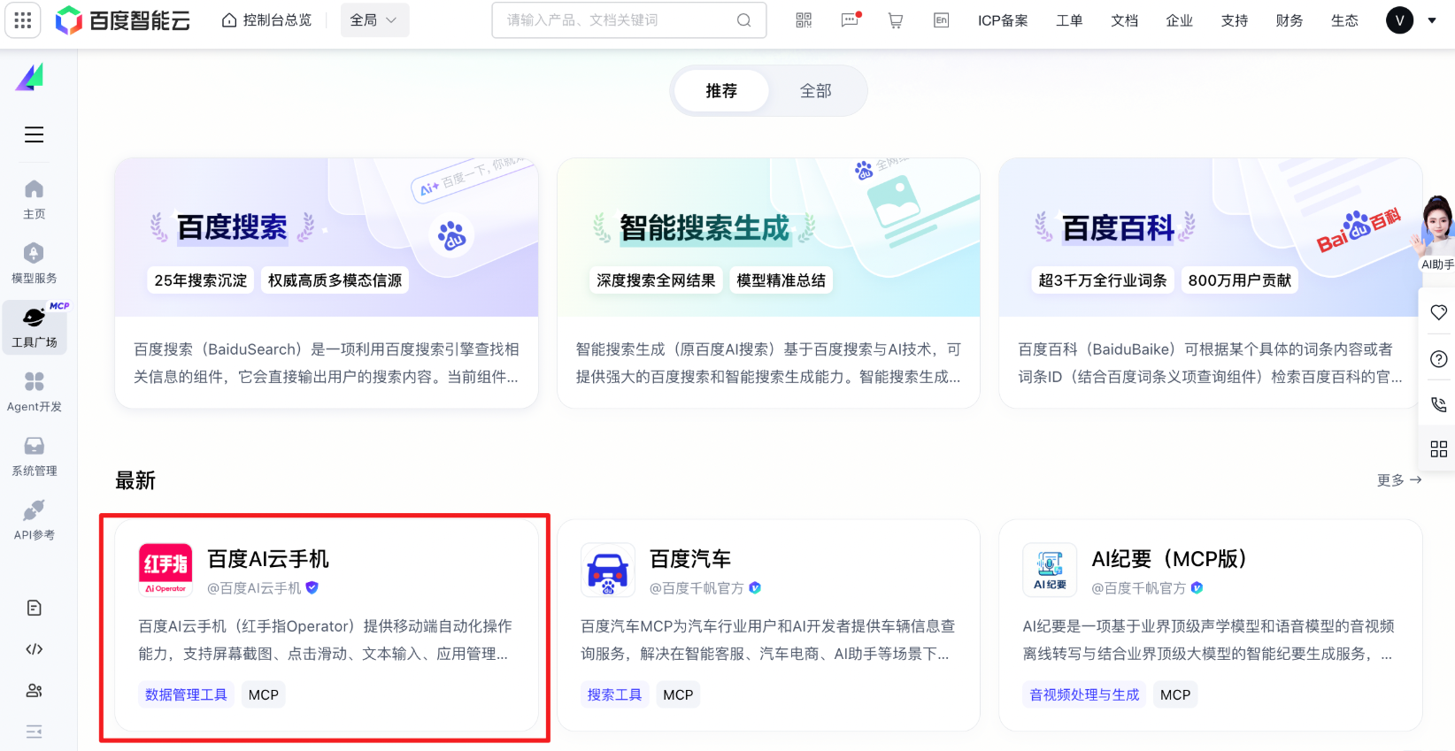
Task: Select the 推荐 toggle option
Action: (720, 91)
